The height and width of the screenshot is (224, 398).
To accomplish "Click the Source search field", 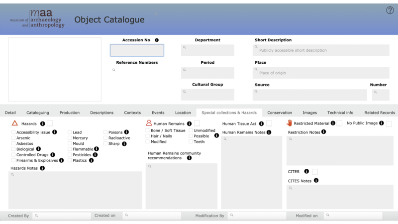I will 309,95.
